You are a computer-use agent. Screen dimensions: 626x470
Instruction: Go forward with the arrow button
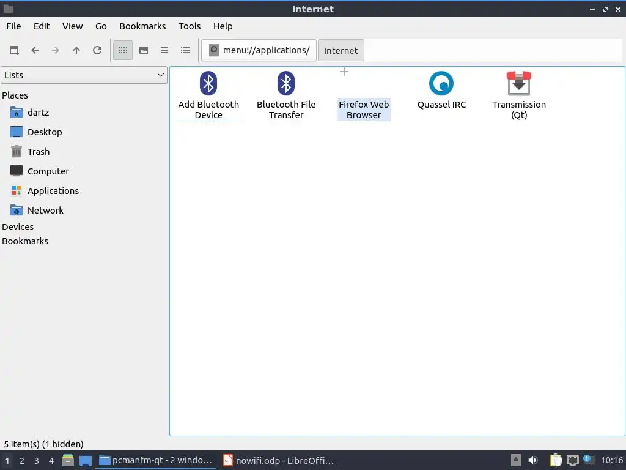point(56,50)
